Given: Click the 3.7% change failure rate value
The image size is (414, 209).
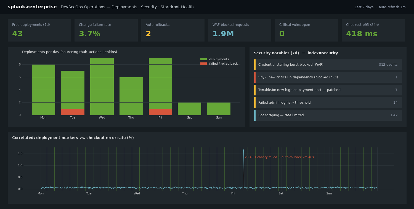Looking at the screenshot, I should (90, 34).
